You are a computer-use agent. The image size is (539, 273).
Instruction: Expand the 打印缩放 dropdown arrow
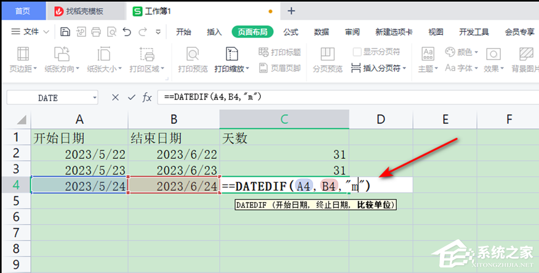[x=247, y=69]
